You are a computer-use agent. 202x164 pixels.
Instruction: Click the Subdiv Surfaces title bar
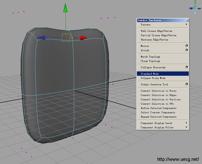coord(163,20)
